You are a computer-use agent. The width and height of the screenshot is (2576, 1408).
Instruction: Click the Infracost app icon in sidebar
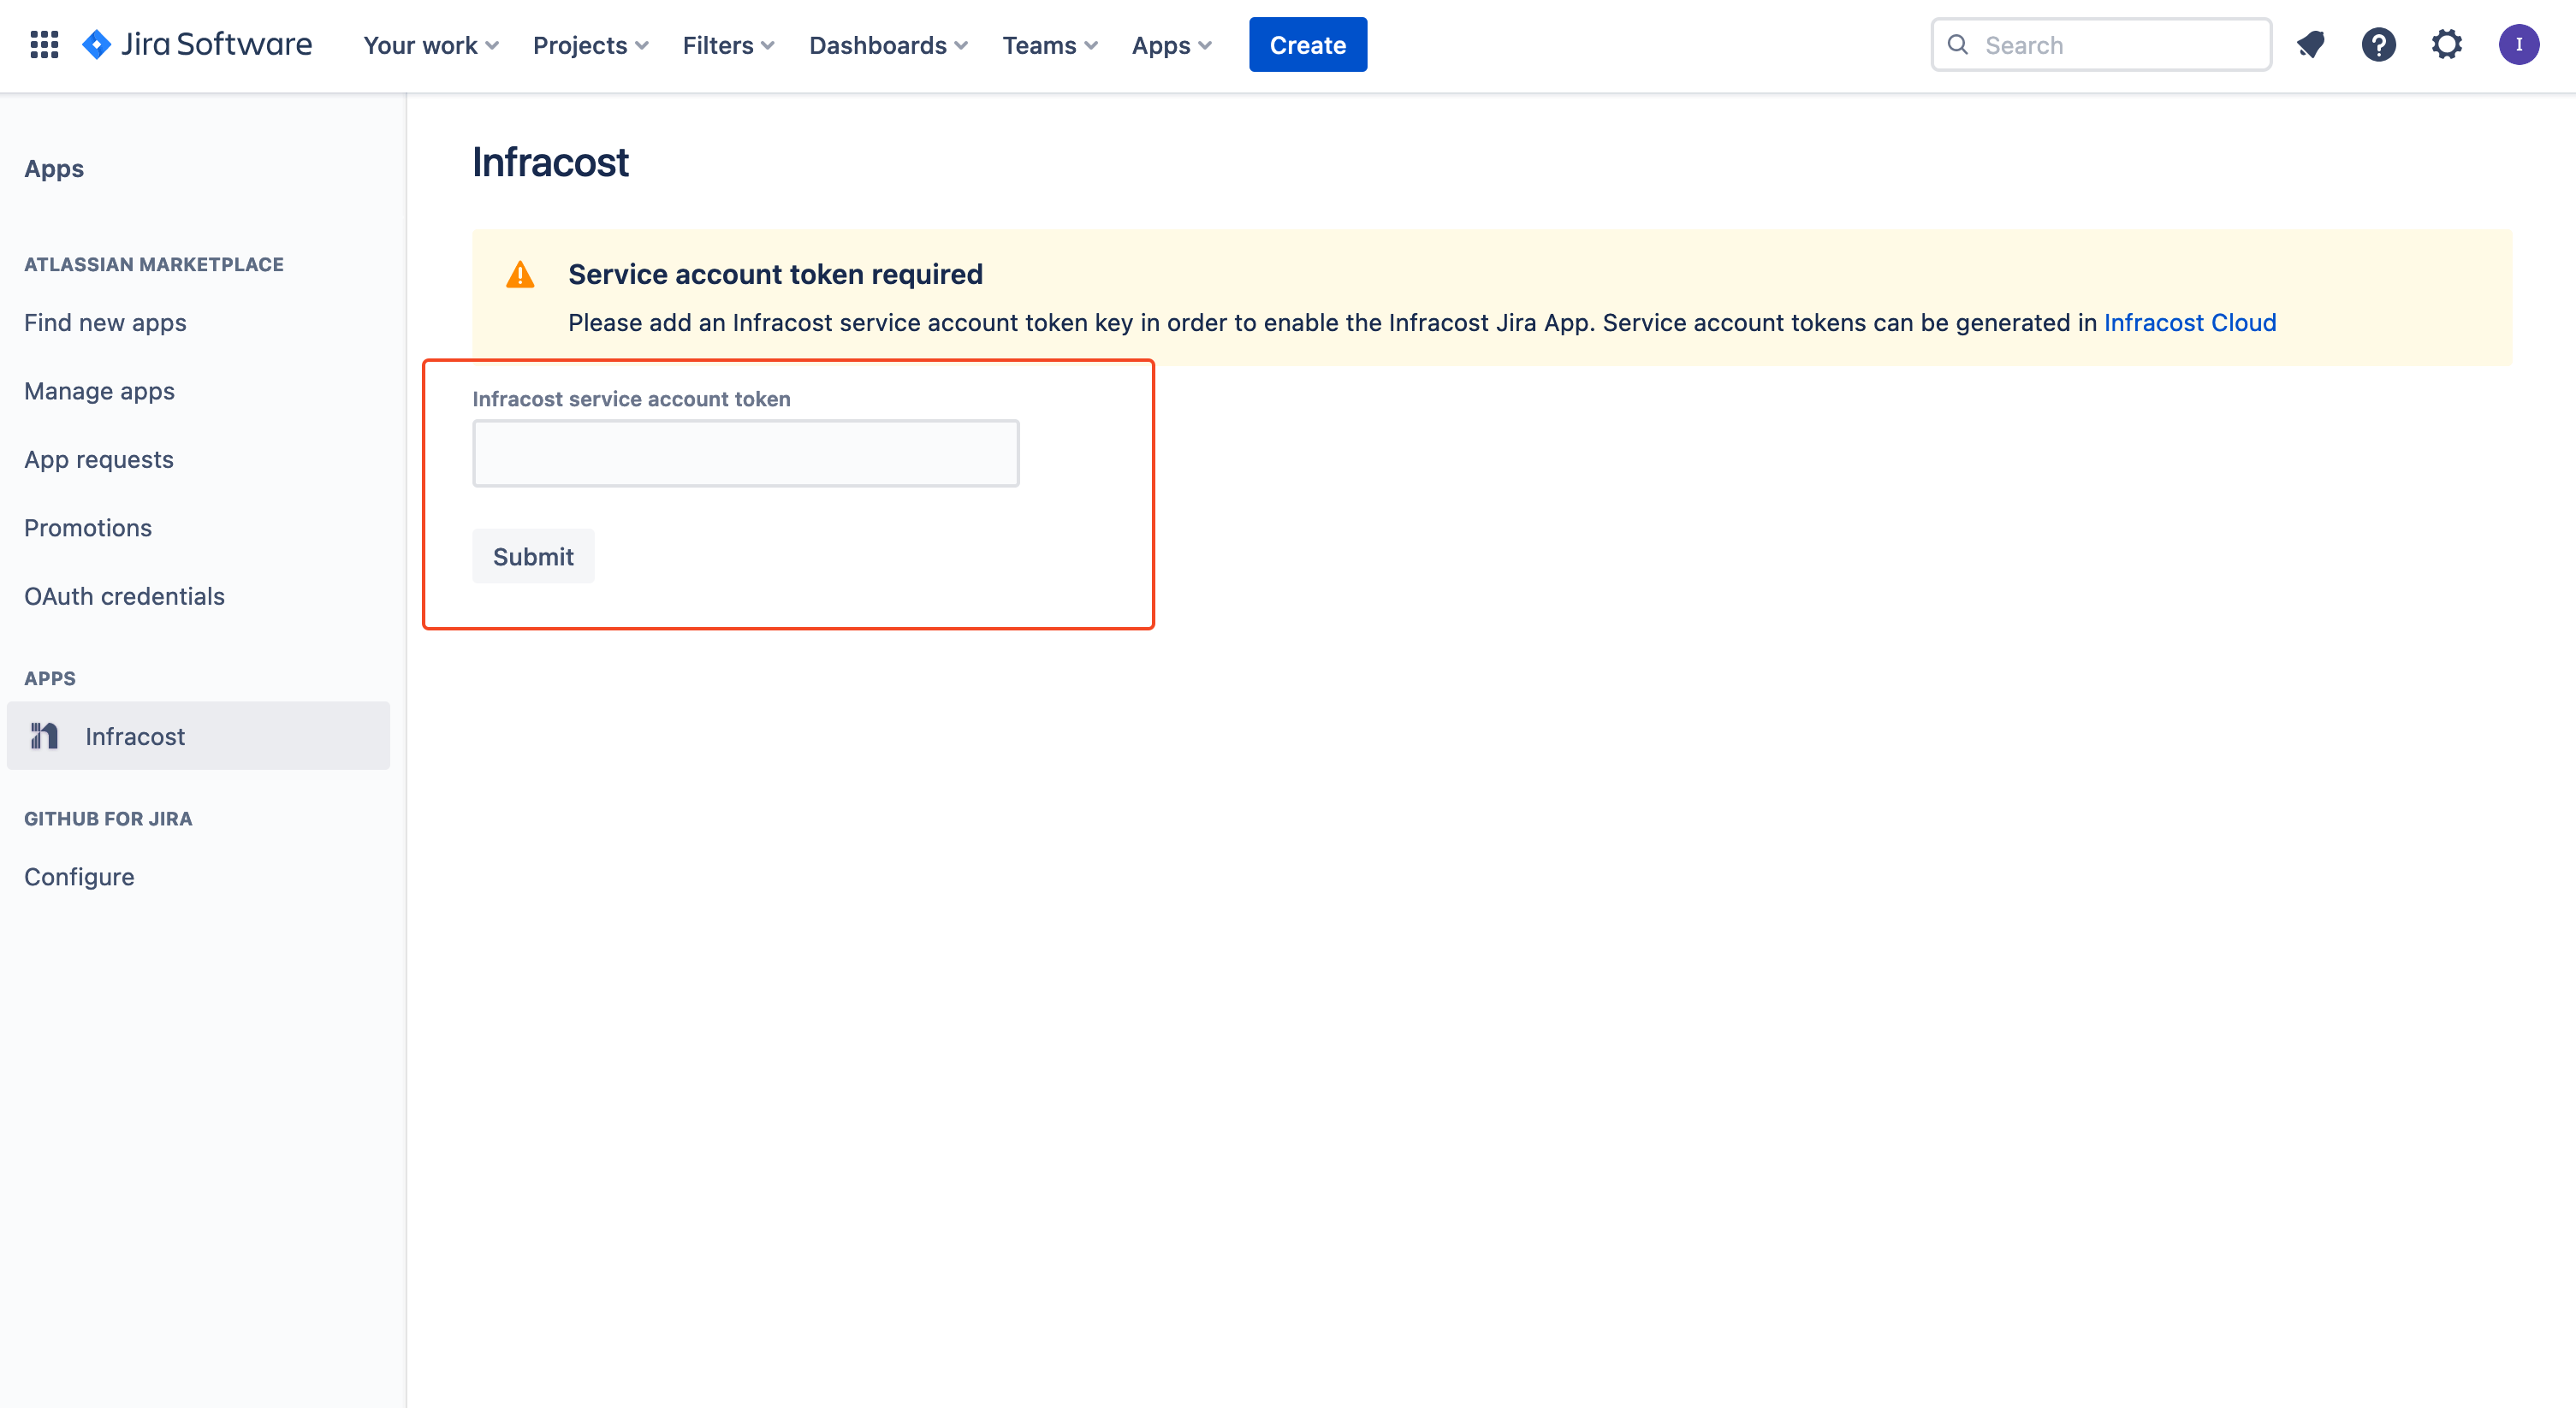pyautogui.click(x=42, y=735)
